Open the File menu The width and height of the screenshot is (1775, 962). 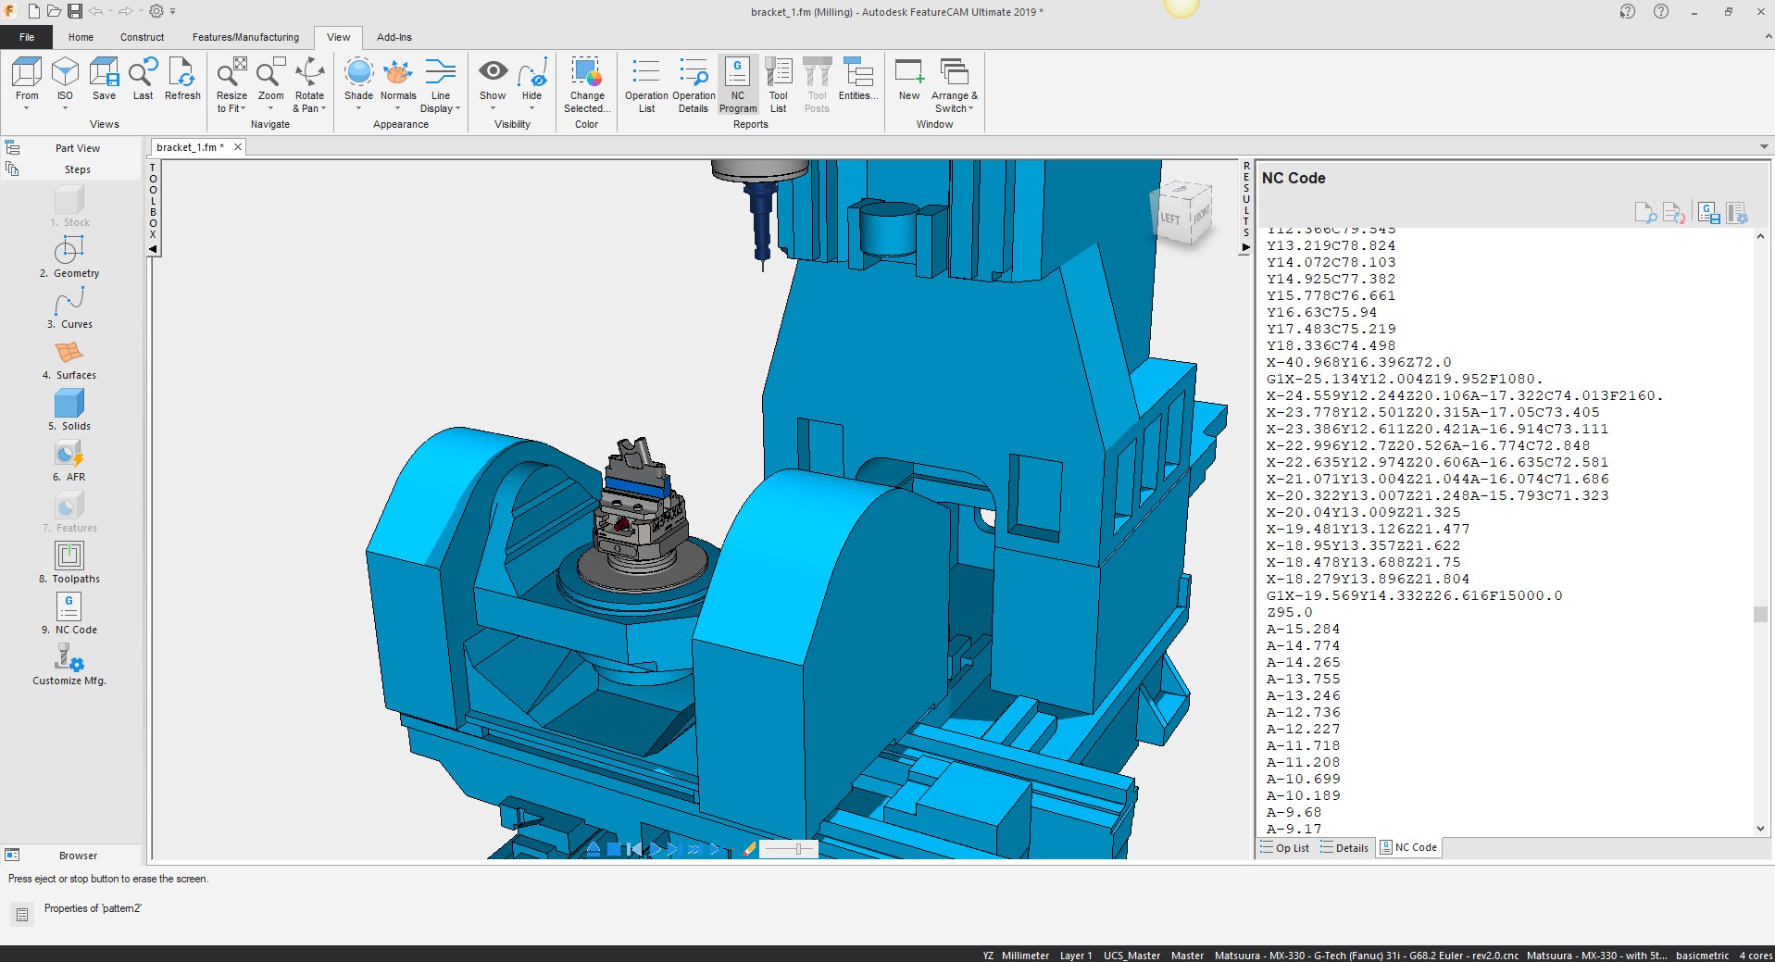(27, 37)
